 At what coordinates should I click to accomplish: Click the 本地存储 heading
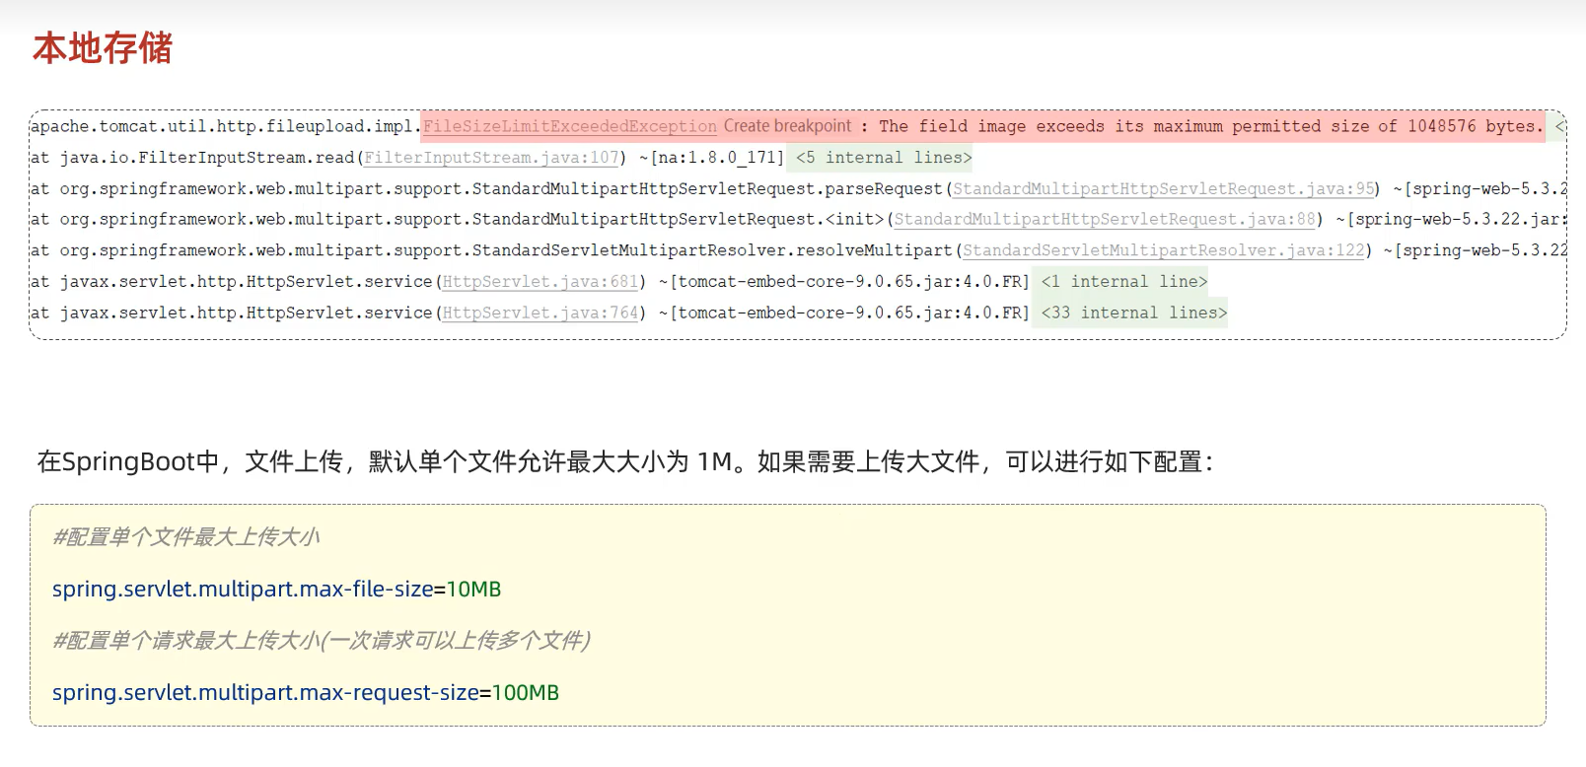click(x=103, y=47)
